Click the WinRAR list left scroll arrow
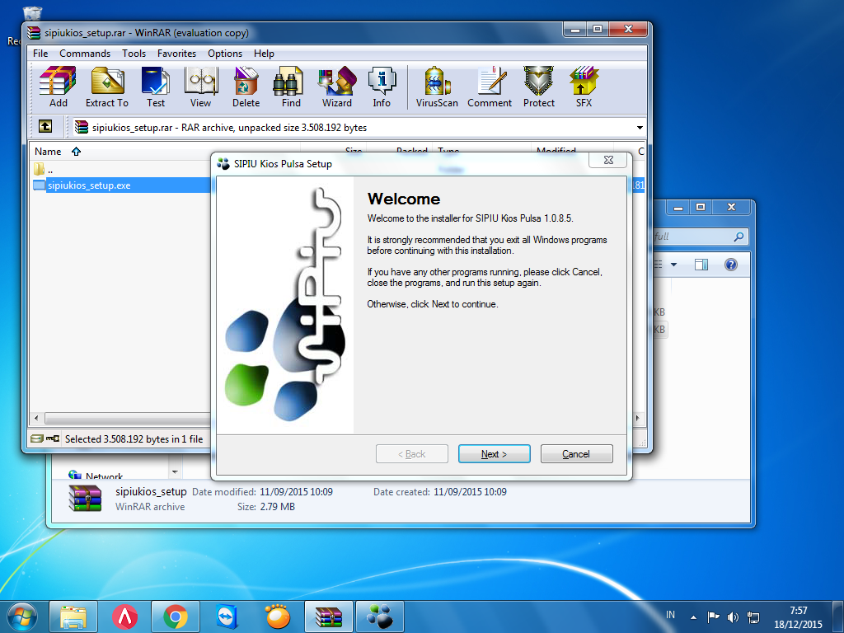This screenshot has height=633, width=844. (36, 418)
